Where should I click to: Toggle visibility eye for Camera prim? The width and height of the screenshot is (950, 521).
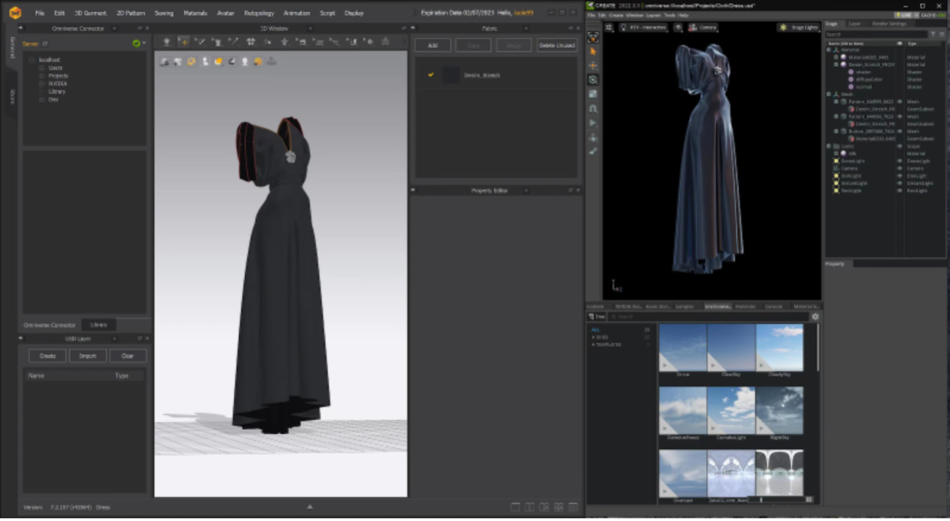coord(900,169)
